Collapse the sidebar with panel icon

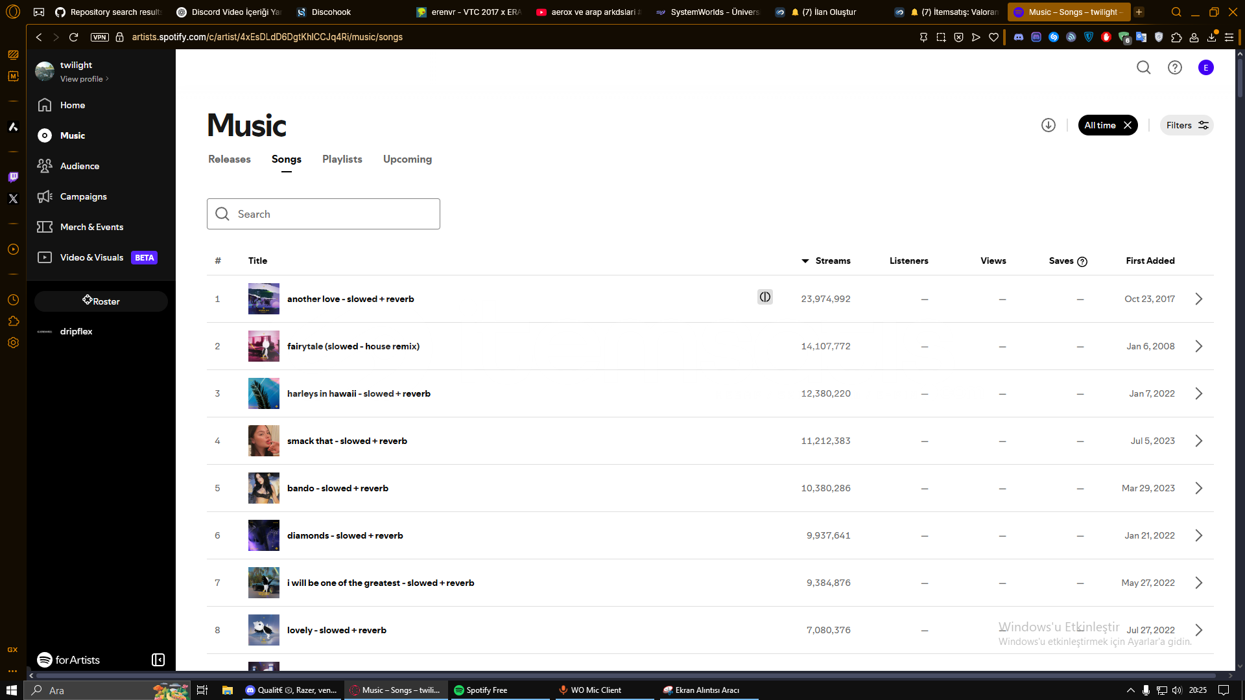point(158,660)
